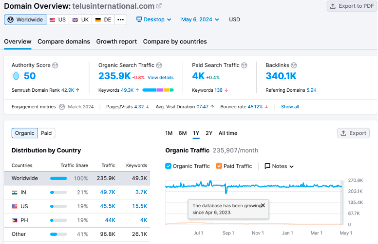The height and width of the screenshot is (244, 378).
Task: Click View details link
Action: tap(160, 78)
